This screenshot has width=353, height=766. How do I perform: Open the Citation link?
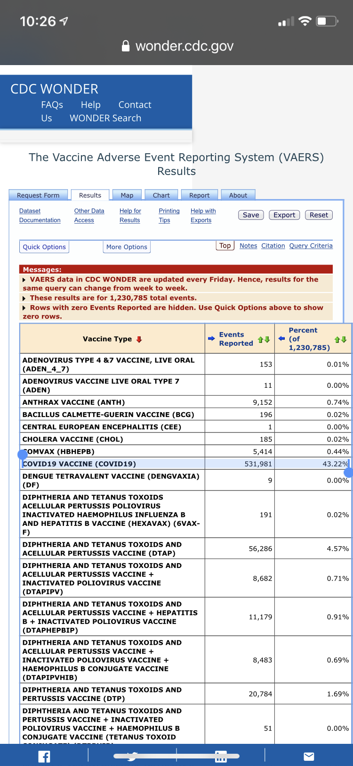tap(273, 246)
